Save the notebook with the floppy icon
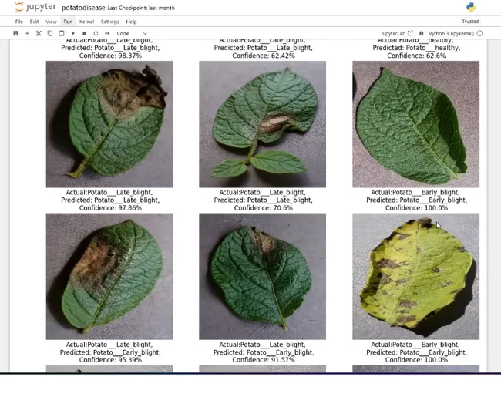 tap(15, 33)
